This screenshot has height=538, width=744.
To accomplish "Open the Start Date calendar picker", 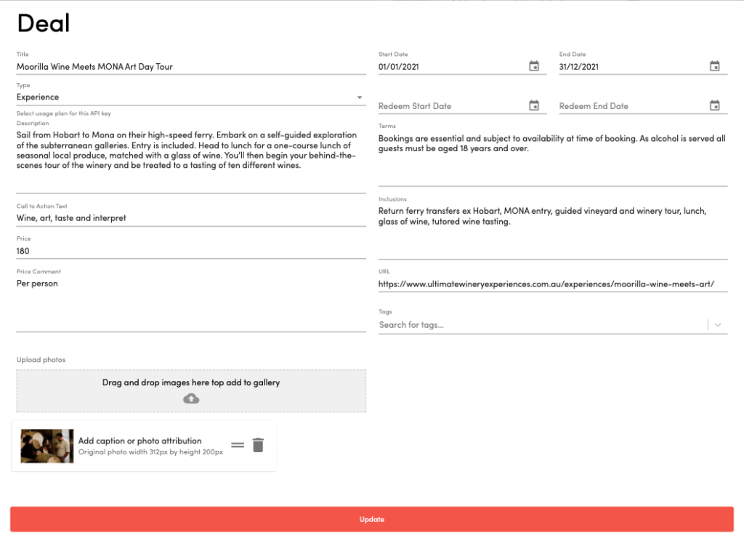I will click(534, 66).
